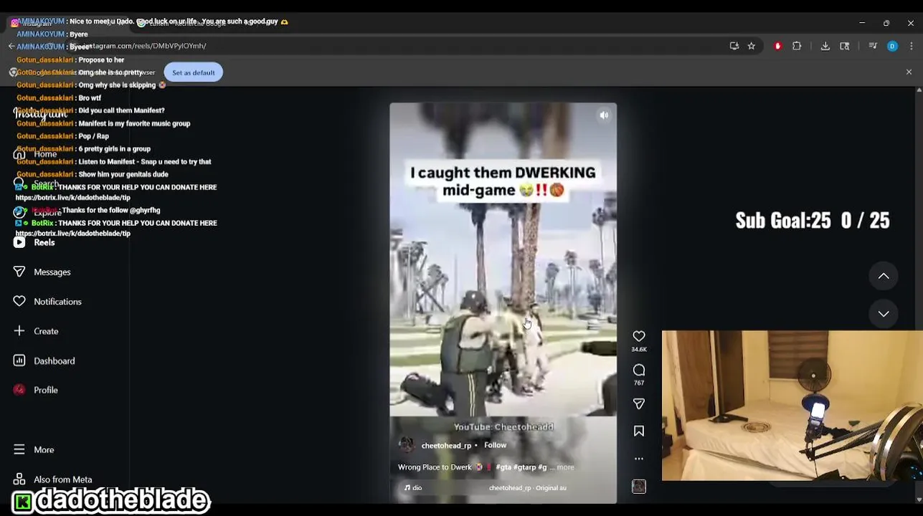Open Reels in Instagram sidebar
This screenshot has width=923, height=516.
click(x=44, y=243)
